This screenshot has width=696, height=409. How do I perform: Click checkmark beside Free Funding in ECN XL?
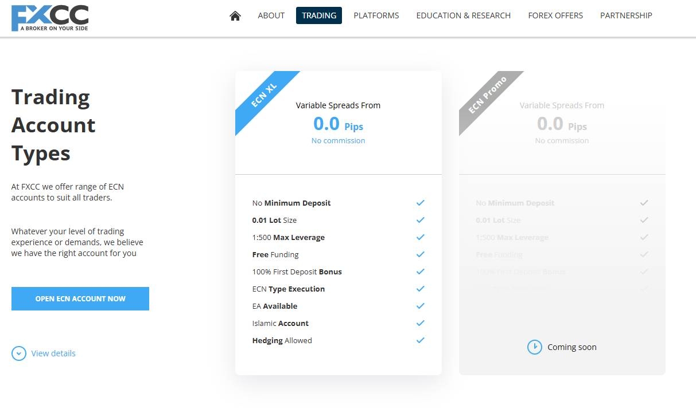coord(421,254)
